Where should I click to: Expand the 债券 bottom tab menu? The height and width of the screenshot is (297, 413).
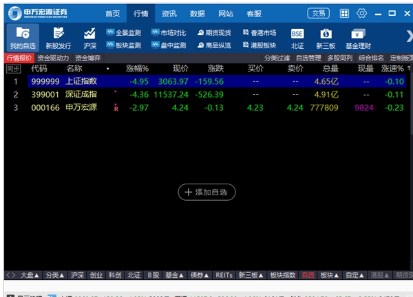click(x=200, y=275)
